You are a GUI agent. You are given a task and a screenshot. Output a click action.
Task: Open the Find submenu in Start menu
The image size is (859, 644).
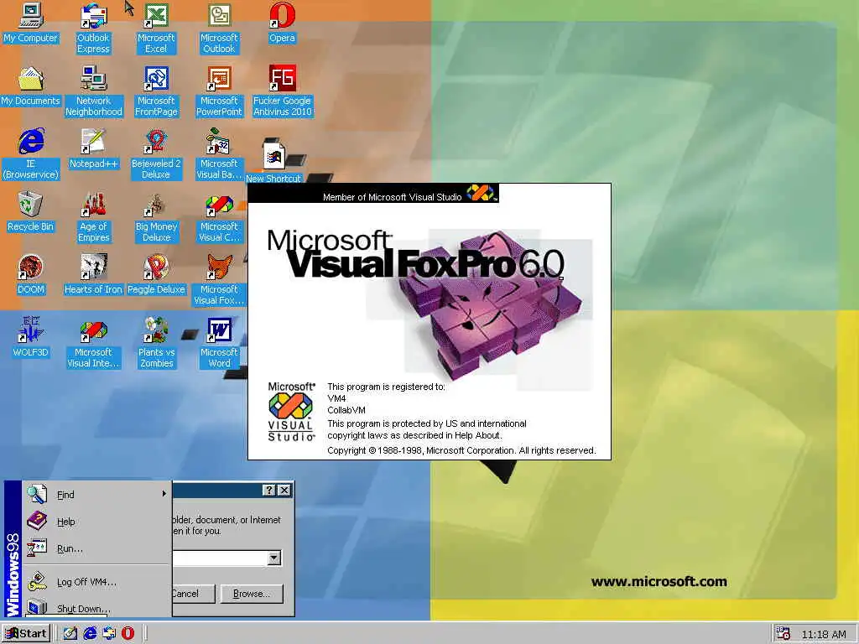(96, 495)
